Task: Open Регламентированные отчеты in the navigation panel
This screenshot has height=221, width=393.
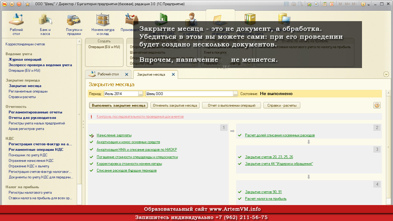Action: pos(35,112)
